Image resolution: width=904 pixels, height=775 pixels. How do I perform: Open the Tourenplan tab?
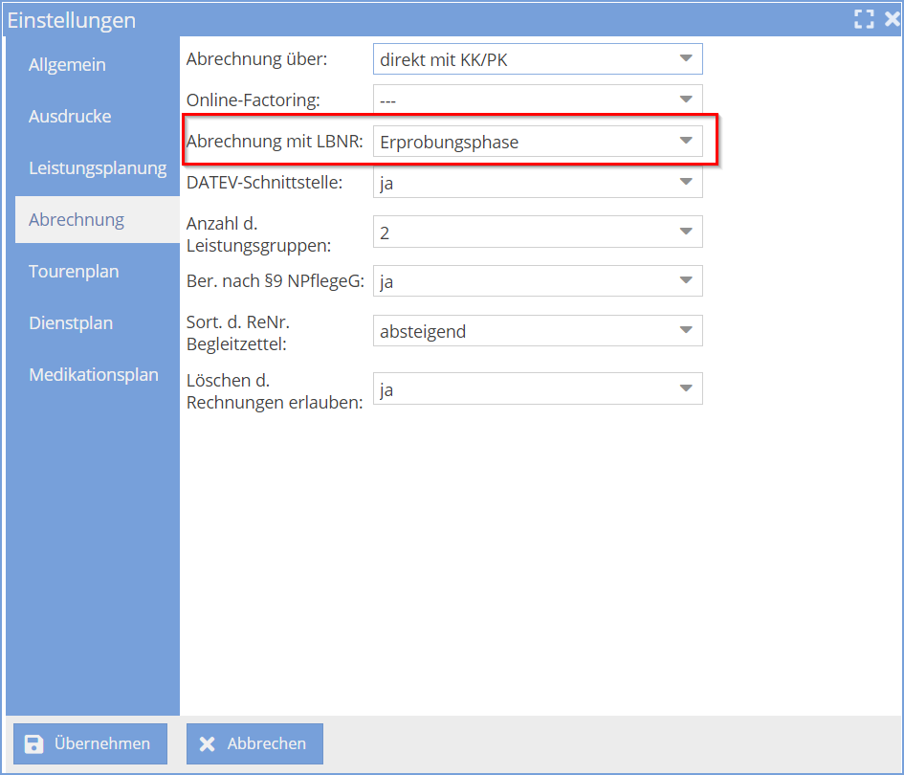tap(74, 272)
